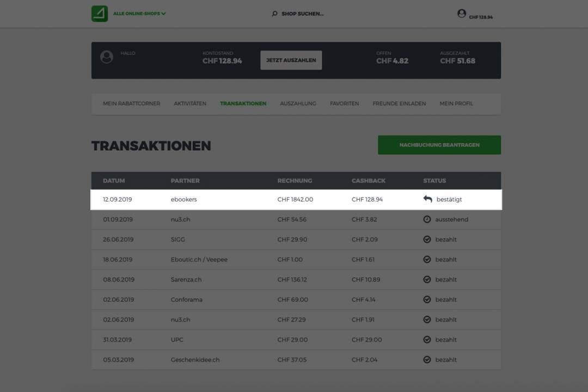Expand the Alle Online-Shops dropdown
Image resolution: width=588 pixels, height=392 pixels.
click(139, 14)
